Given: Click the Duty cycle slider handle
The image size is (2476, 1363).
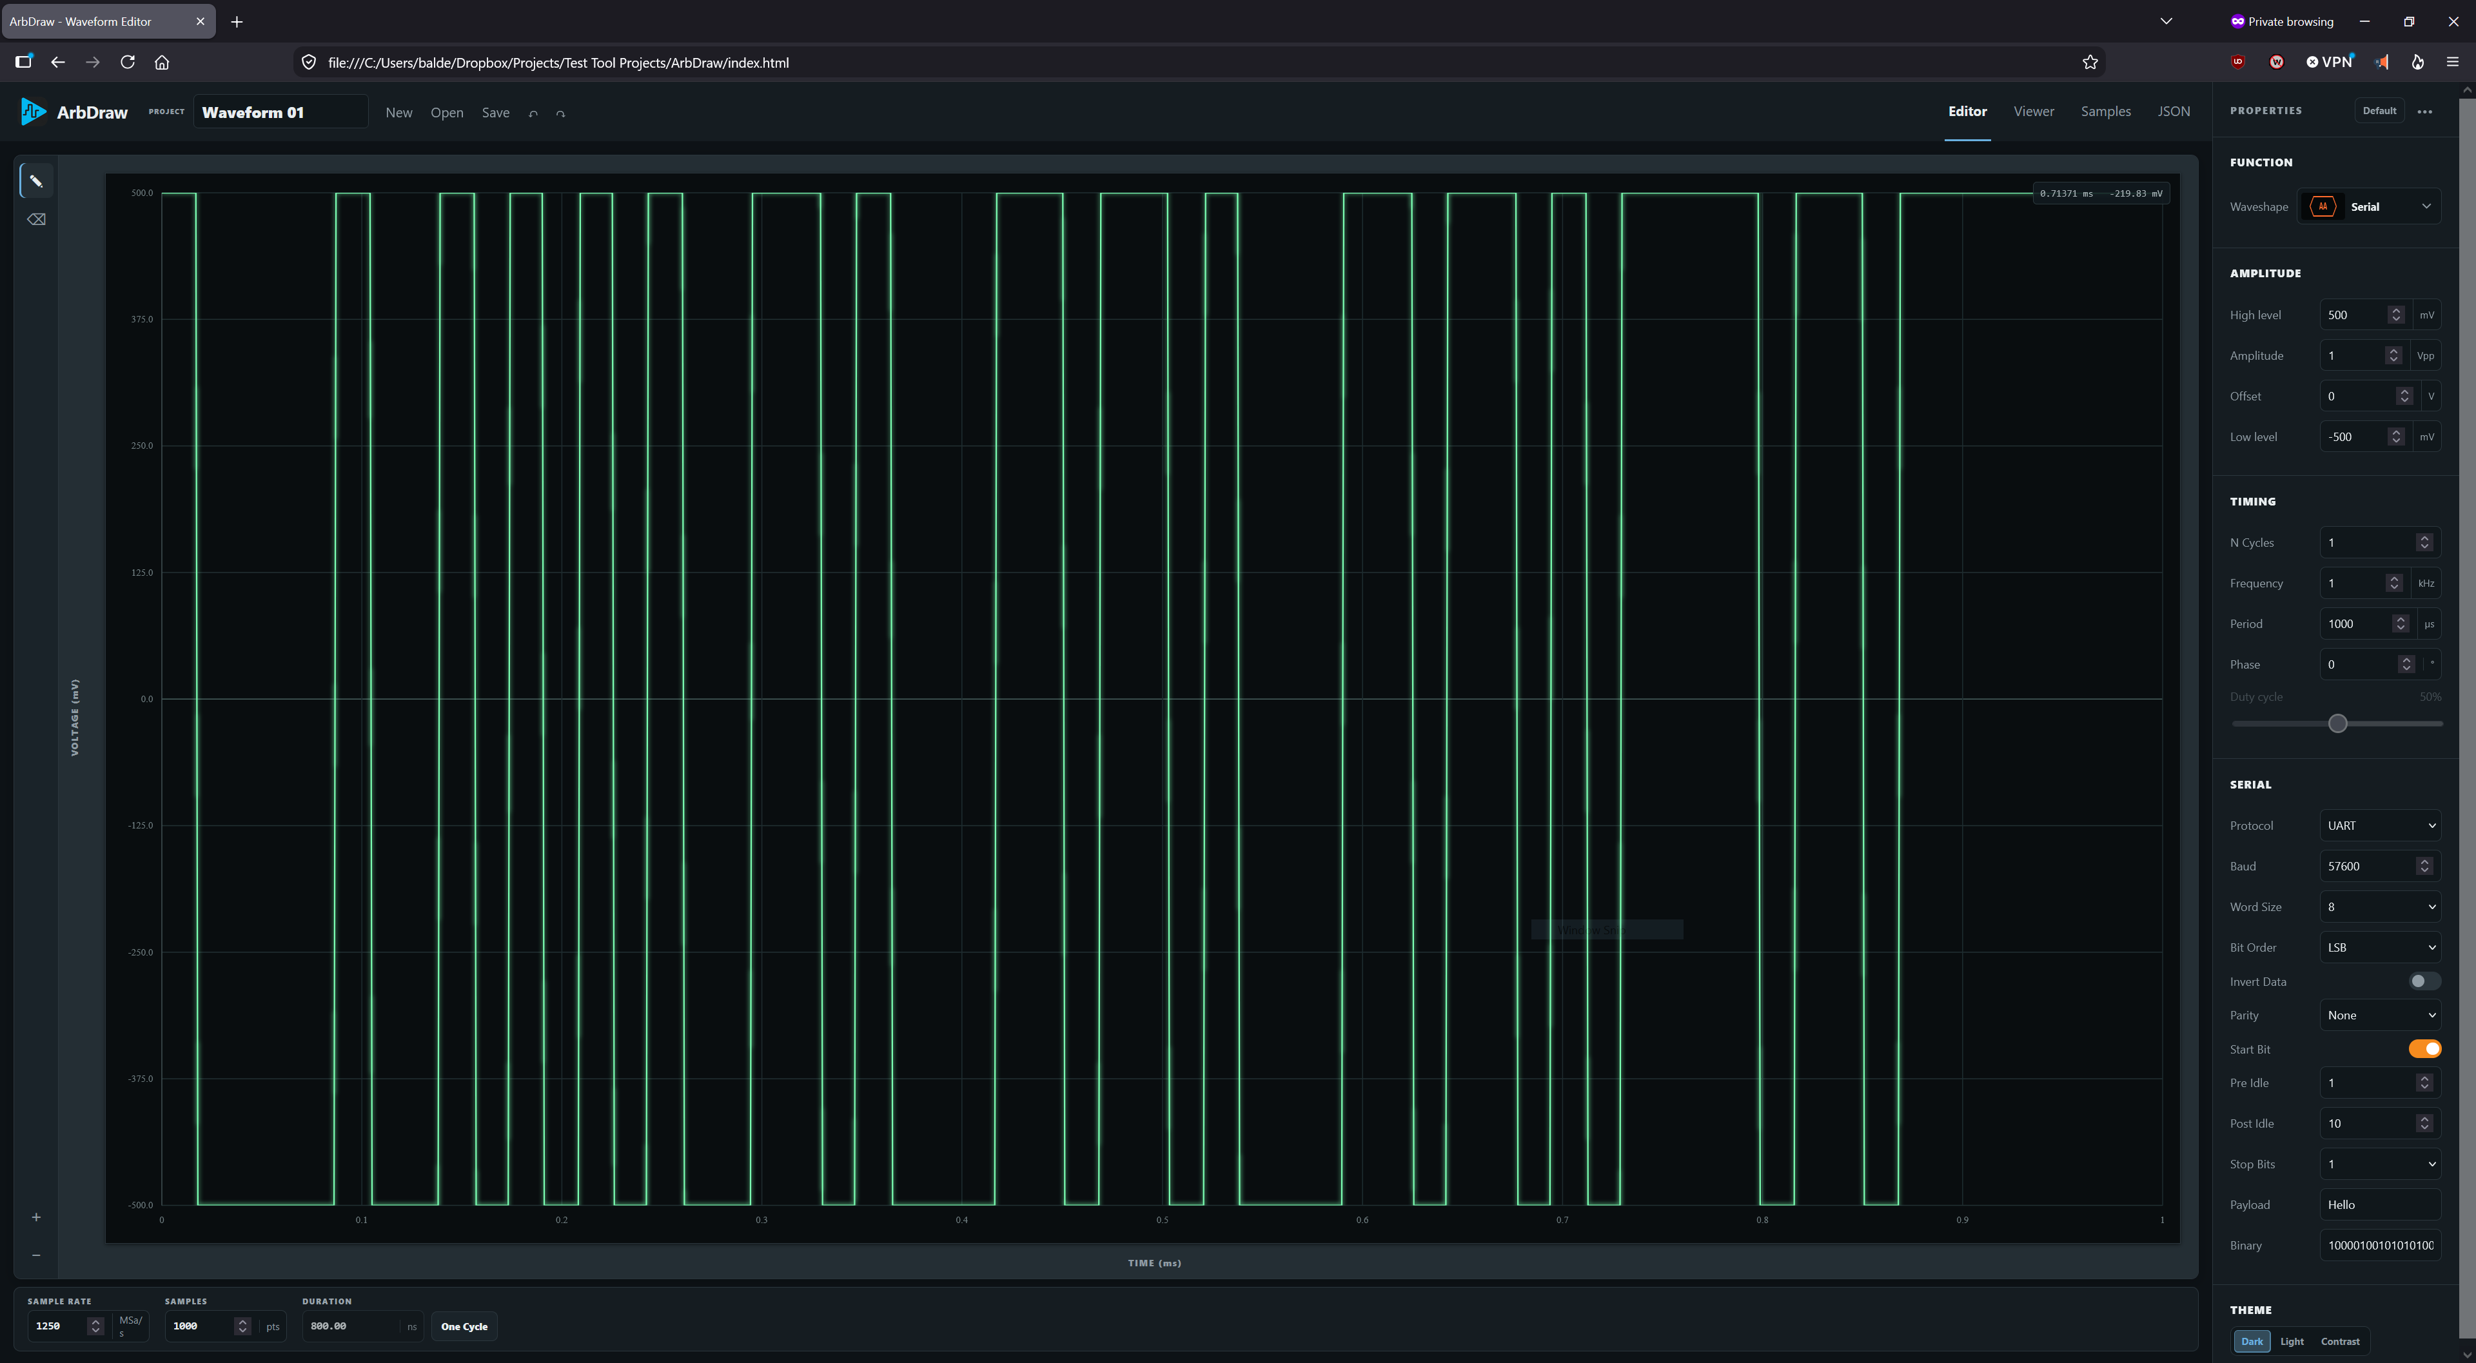Looking at the screenshot, I should click(2337, 723).
